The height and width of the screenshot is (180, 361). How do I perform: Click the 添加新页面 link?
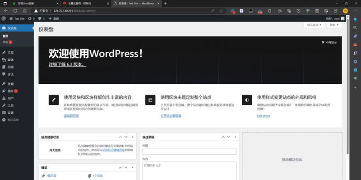[71, 116]
